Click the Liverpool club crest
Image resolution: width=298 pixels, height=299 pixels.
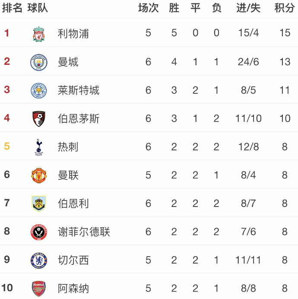click(39, 34)
